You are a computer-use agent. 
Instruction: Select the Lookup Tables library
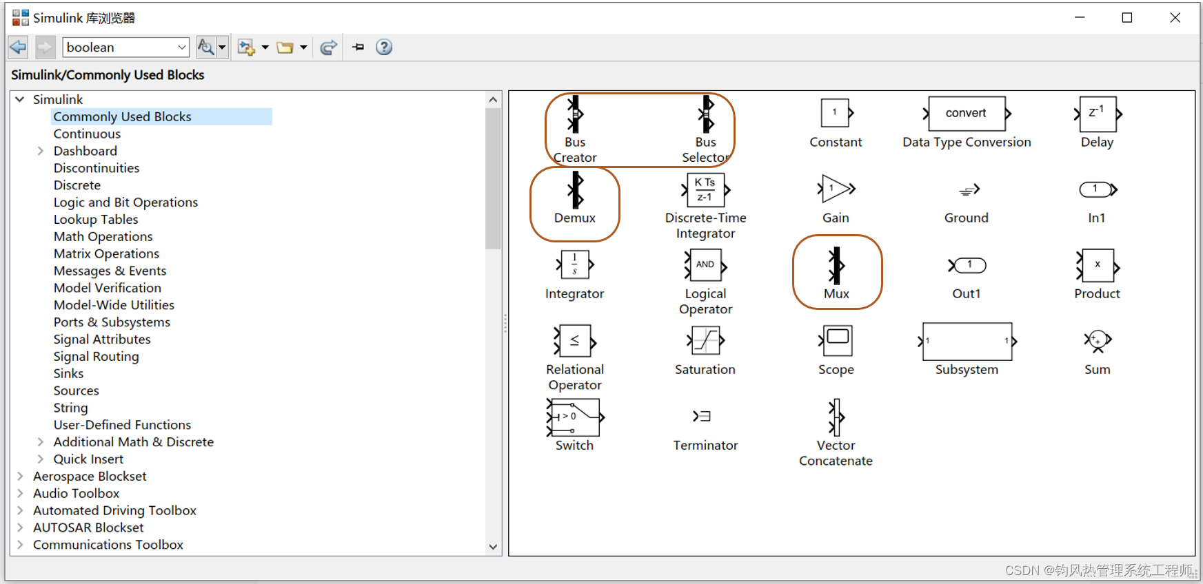[96, 220]
